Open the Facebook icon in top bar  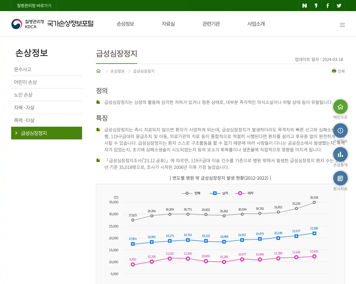pyautogui.click(x=327, y=6)
